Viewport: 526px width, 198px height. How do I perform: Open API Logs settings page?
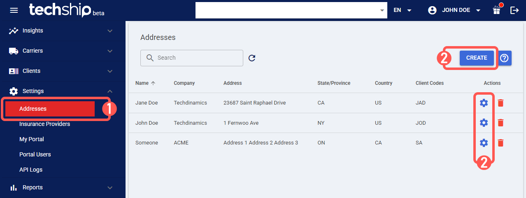(x=31, y=170)
